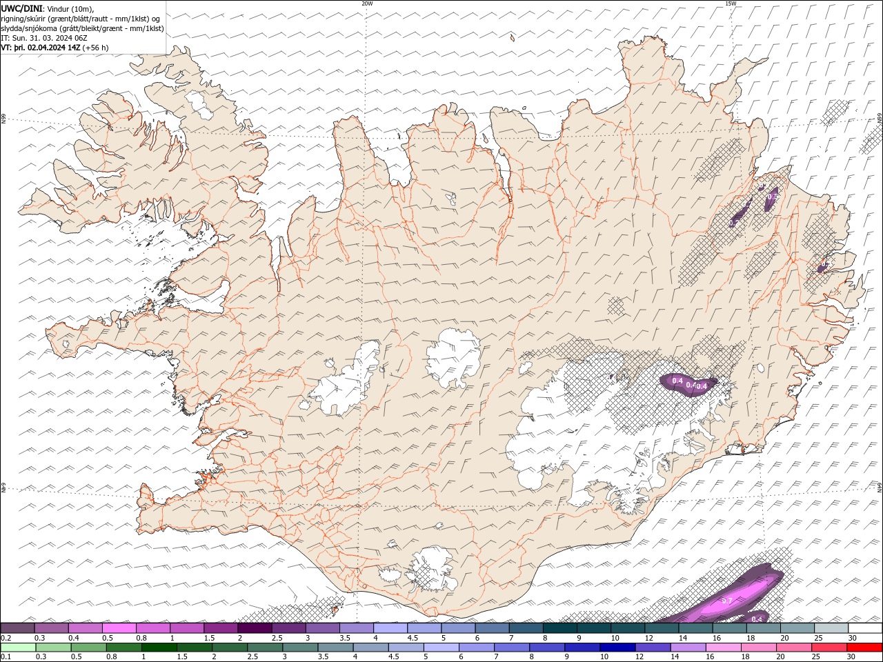The image size is (883, 662).
Task: Click the 'VT: þri. 02.04.2024 14Z' valid time
Action: click(x=40, y=48)
